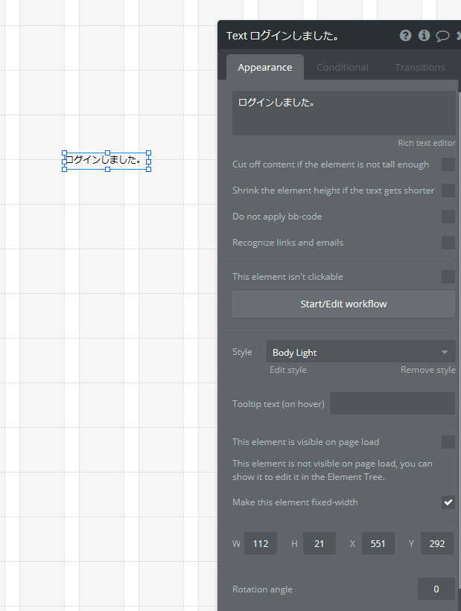
Task: Switch to the Appearance tab
Action: pos(265,68)
